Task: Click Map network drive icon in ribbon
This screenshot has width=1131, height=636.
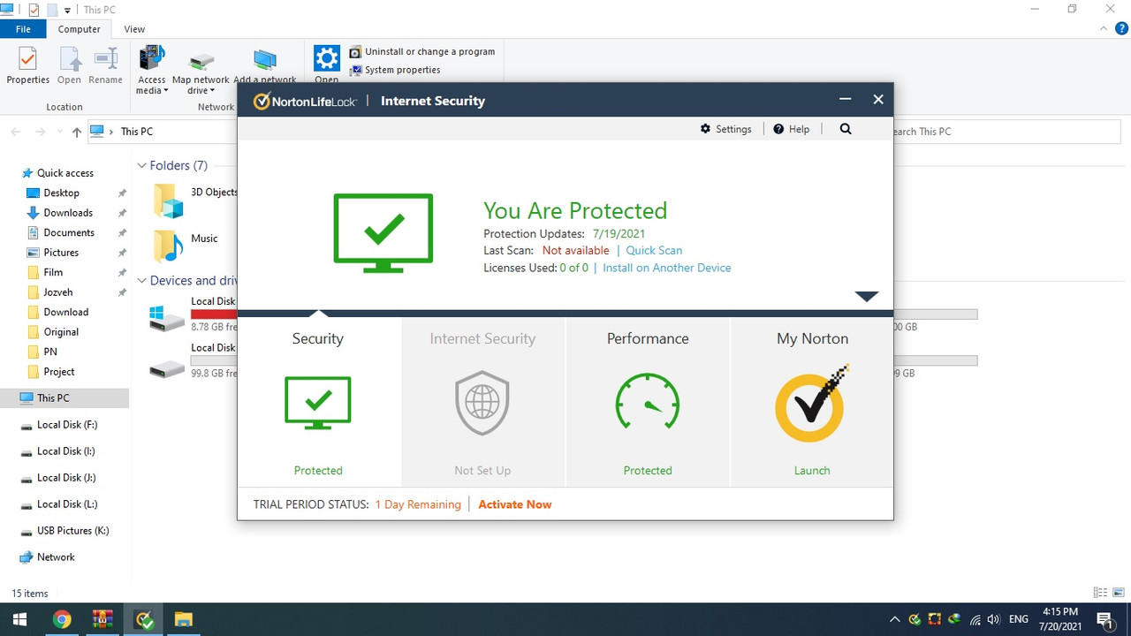Action: 201,61
